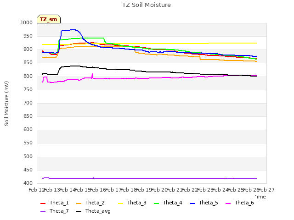Click the Theta_2 orange legend swatch
The width and height of the screenshot is (294, 220).
pos(79,203)
